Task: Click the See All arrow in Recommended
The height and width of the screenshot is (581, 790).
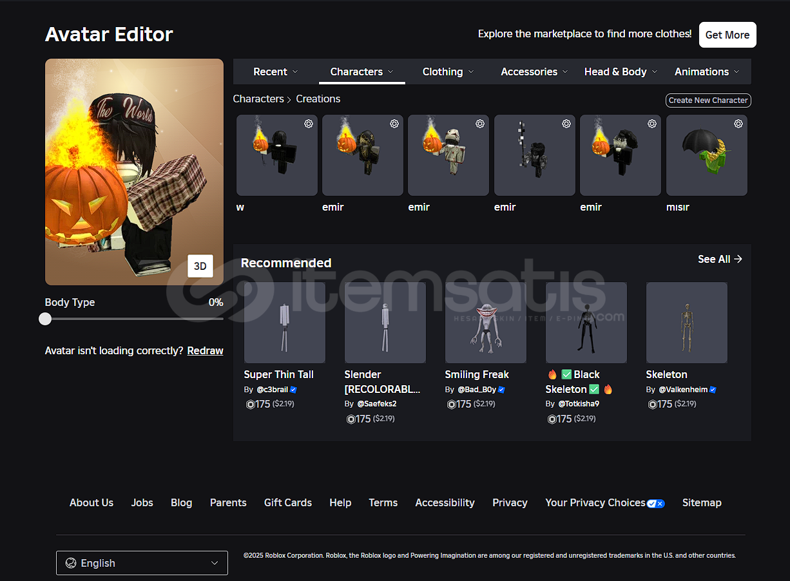Action: tap(738, 259)
